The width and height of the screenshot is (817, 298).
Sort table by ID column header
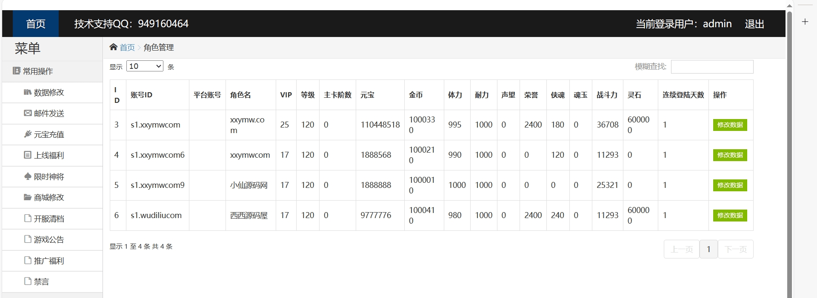(117, 95)
